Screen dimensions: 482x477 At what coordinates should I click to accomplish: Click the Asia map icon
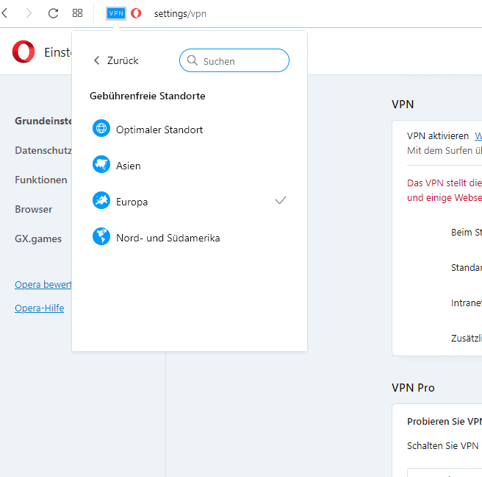click(x=101, y=164)
